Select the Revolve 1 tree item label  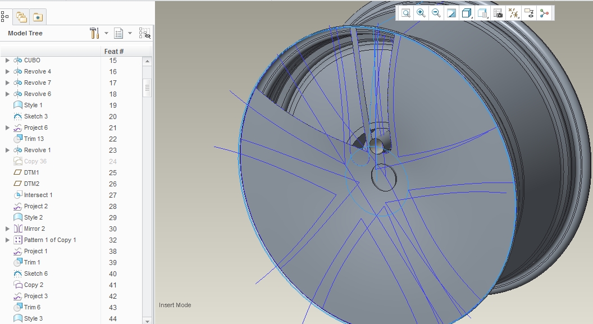(x=38, y=150)
